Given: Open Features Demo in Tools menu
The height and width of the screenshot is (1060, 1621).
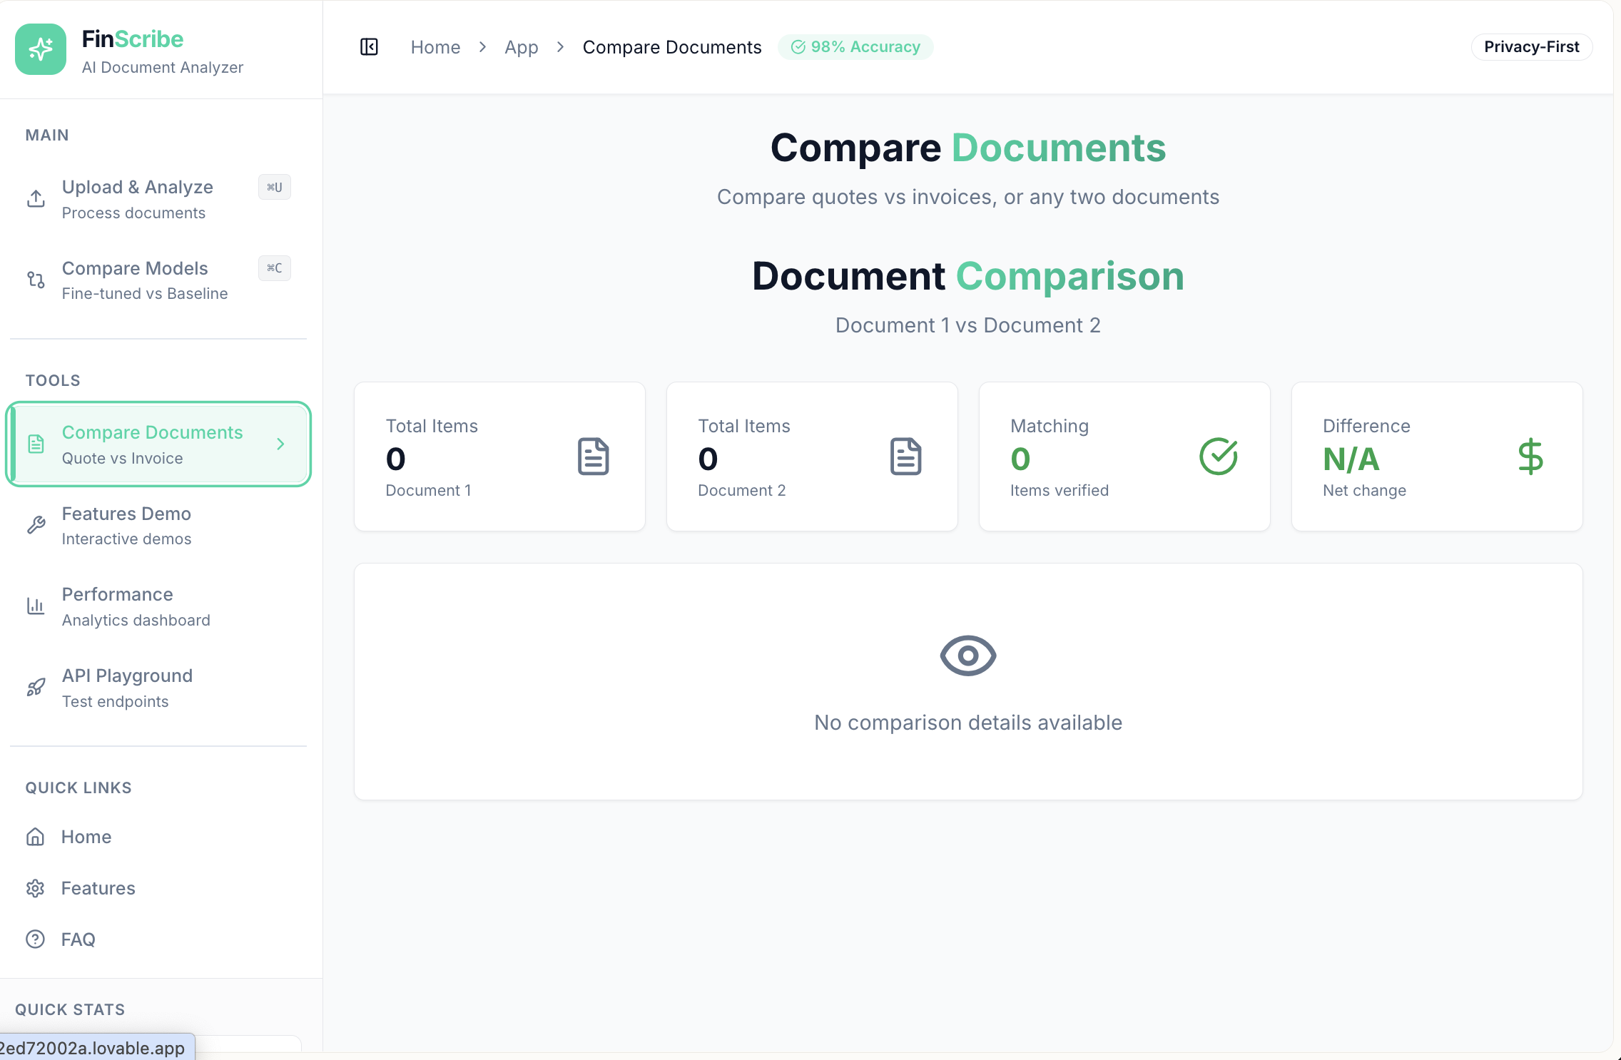Looking at the screenshot, I should click(x=126, y=526).
